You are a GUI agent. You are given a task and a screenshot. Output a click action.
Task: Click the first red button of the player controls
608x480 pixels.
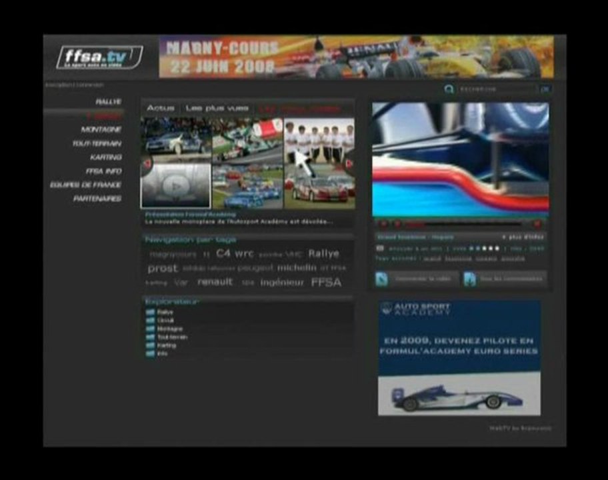pos(383,224)
